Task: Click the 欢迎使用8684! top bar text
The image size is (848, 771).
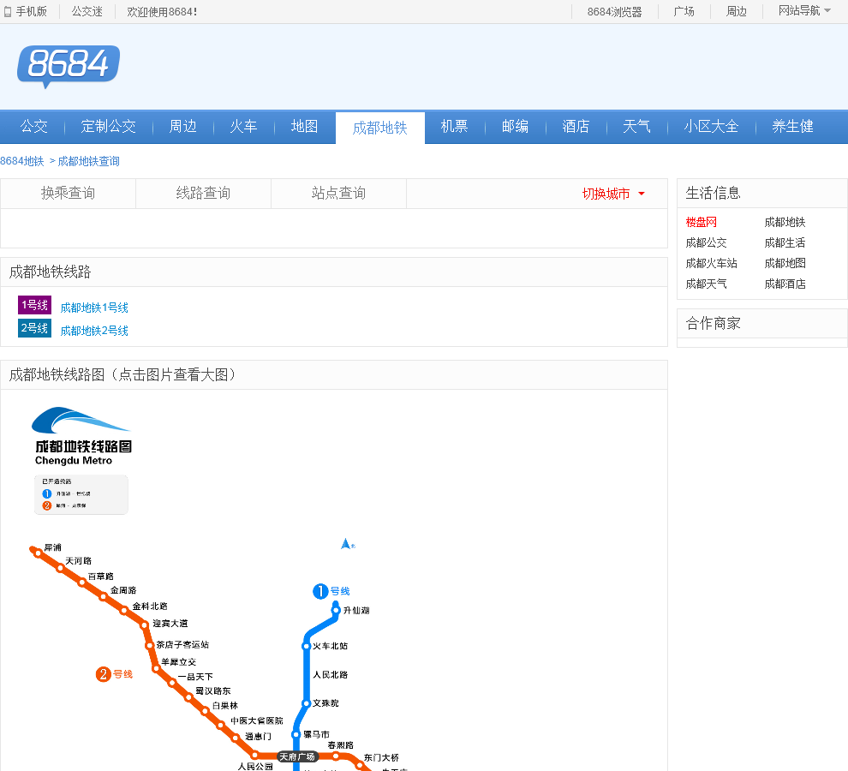Action: (x=162, y=11)
